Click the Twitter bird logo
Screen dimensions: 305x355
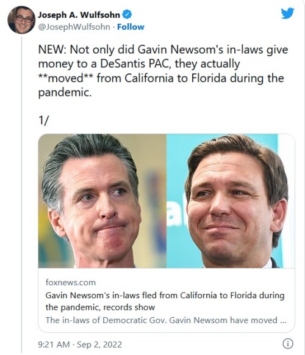pyautogui.click(x=287, y=13)
